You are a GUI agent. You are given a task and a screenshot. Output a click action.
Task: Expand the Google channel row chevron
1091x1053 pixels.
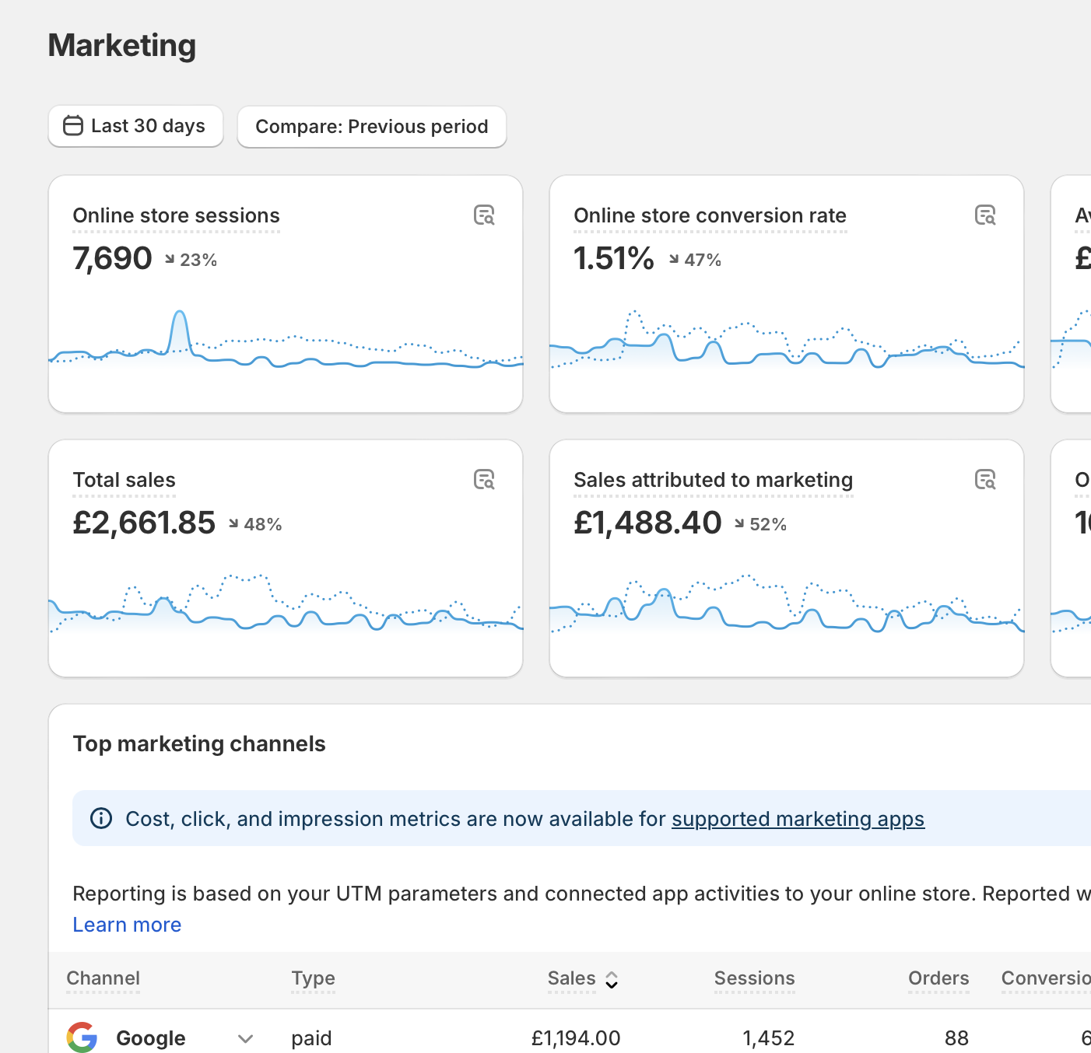click(246, 1038)
